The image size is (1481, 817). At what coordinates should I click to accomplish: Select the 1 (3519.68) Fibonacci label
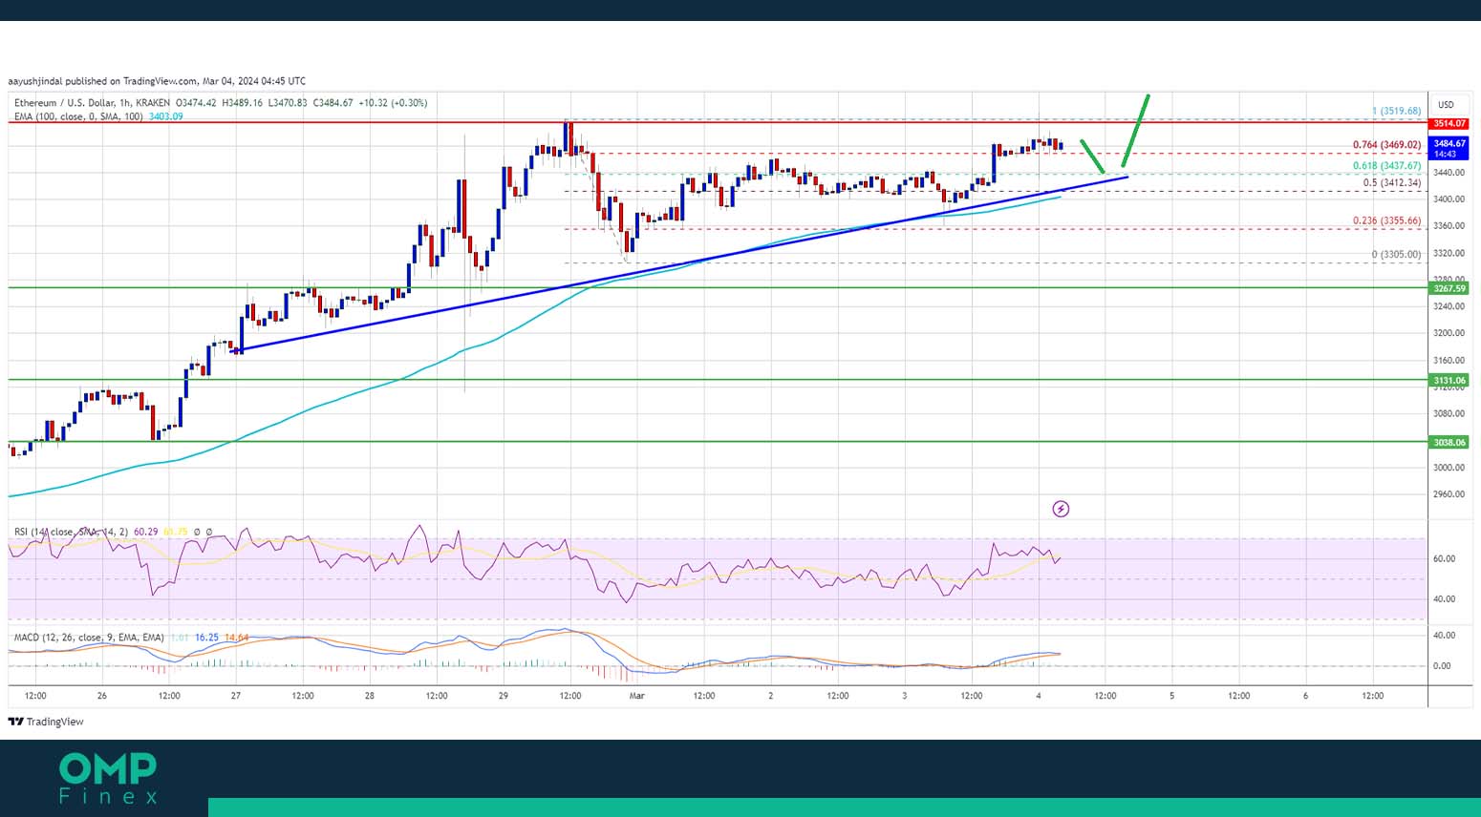(x=1396, y=111)
